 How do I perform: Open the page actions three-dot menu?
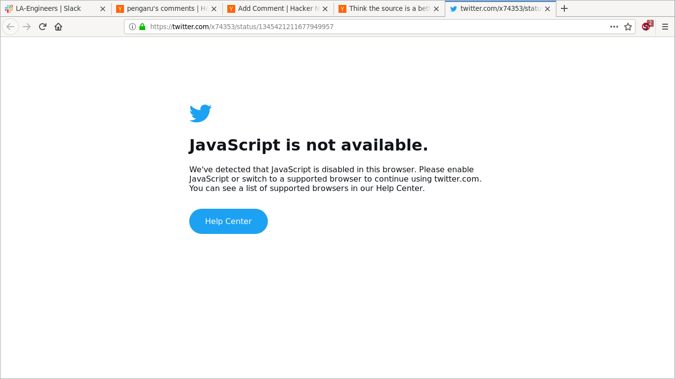coord(614,27)
